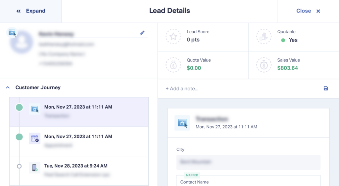Click the Quotable hand icon

coord(264,37)
